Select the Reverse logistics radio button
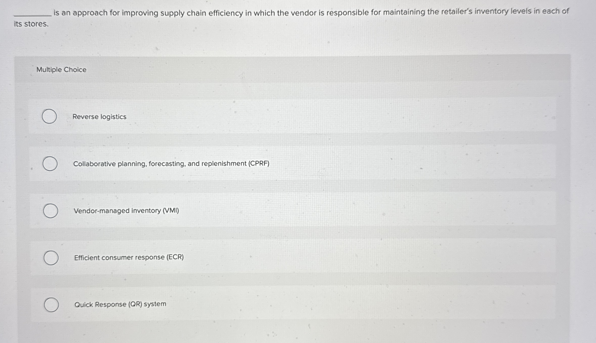Screen dimensions: 596x343 point(50,116)
